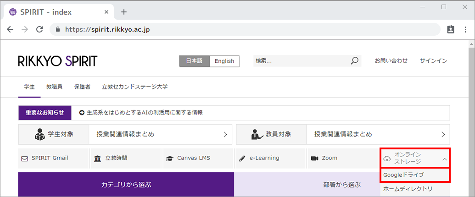Open the profile icon in the browser toolbar
The height and width of the screenshot is (197, 475).
click(x=451, y=29)
